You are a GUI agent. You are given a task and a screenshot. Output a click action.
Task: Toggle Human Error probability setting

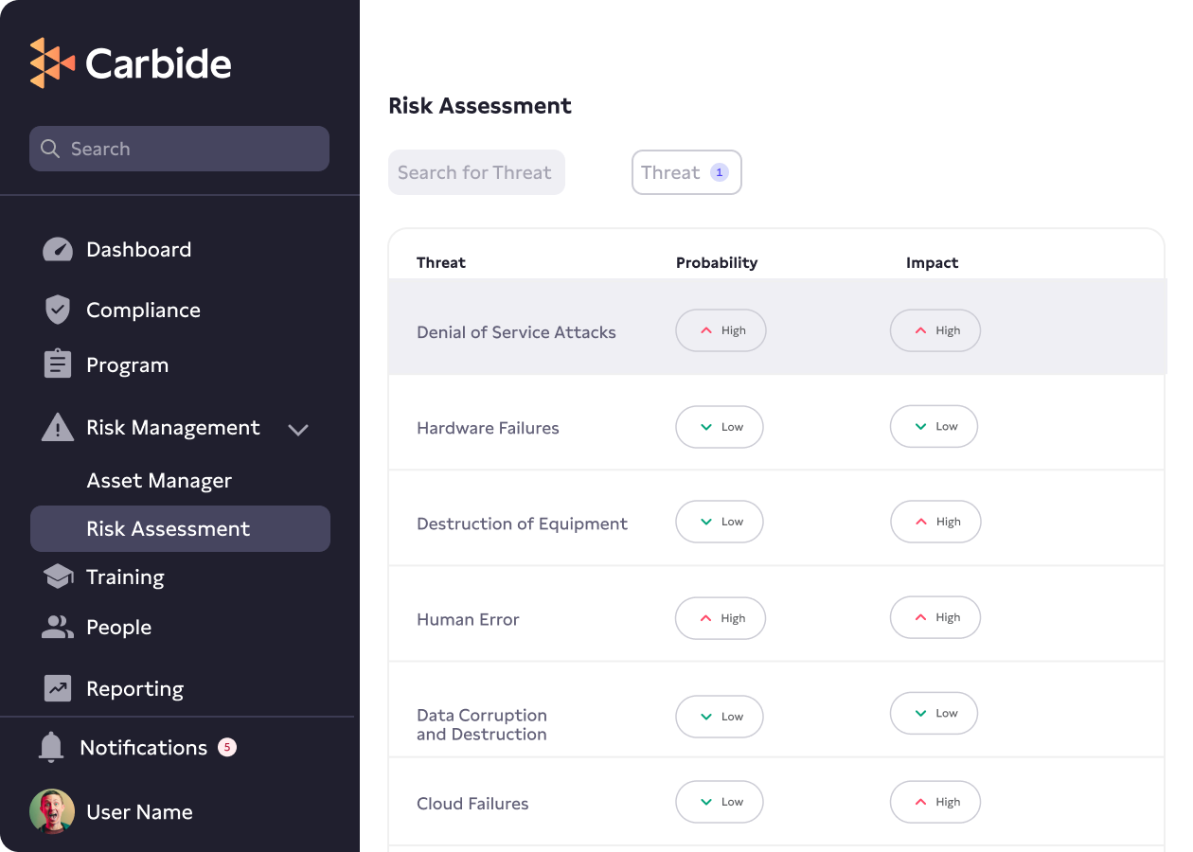720,618
